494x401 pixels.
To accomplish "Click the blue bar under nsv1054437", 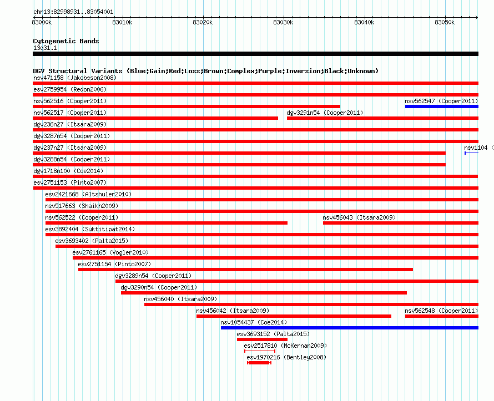I will pyautogui.click(x=350, y=328).
